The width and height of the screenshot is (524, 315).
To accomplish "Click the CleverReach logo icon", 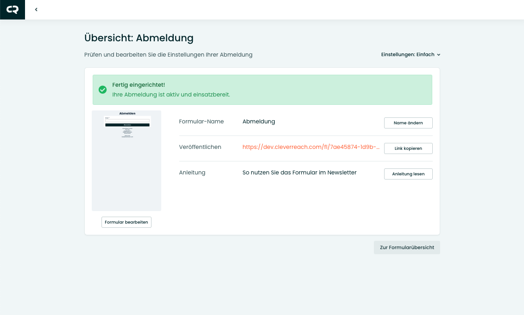I will pyautogui.click(x=13, y=10).
